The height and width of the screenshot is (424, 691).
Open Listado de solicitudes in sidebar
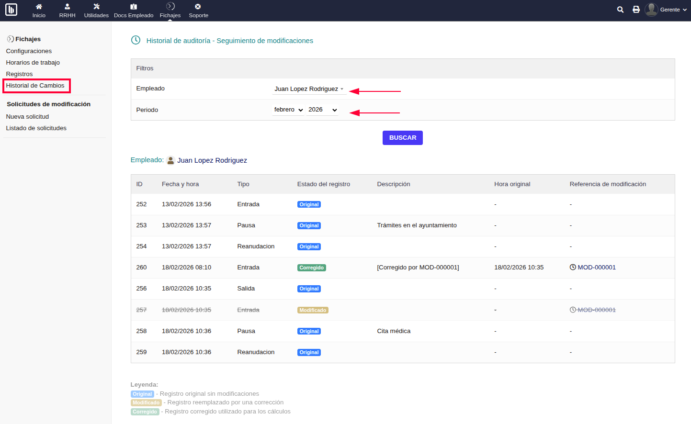tap(36, 128)
